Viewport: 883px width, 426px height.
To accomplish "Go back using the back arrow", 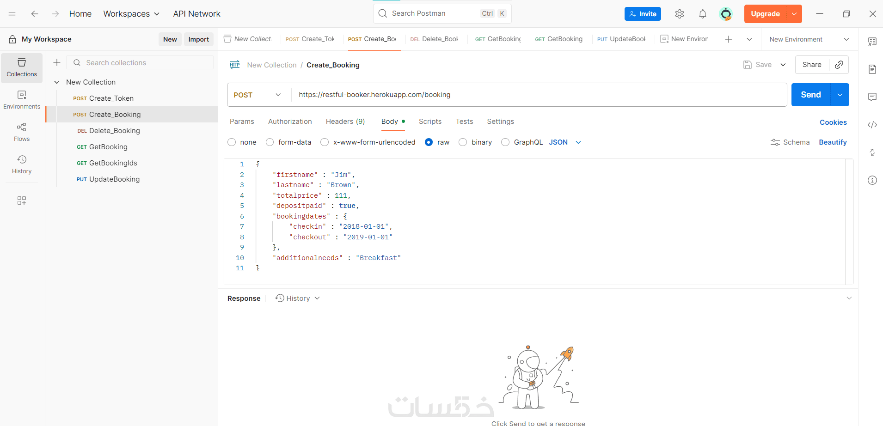I will click(x=35, y=14).
